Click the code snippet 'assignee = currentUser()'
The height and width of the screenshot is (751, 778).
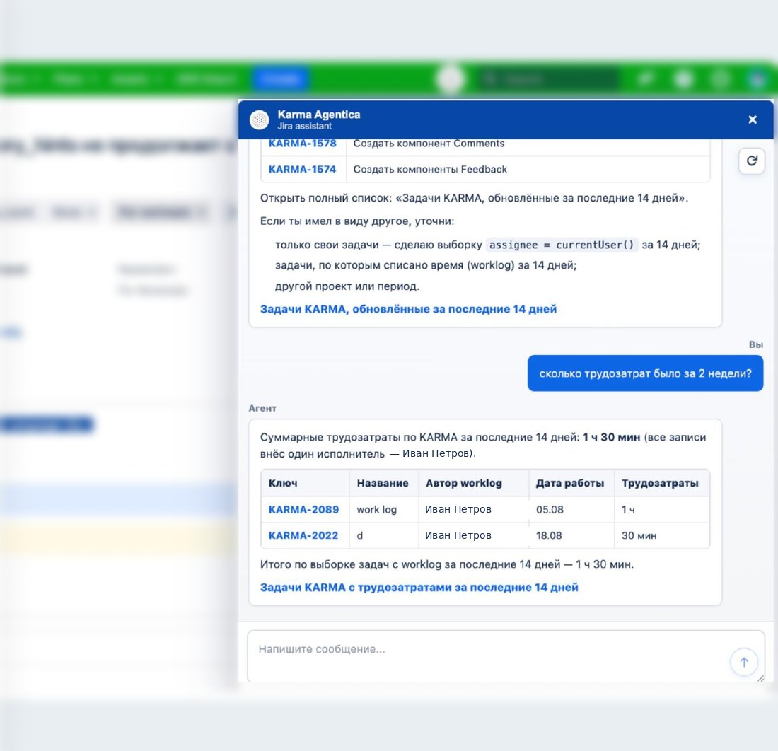click(x=562, y=245)
